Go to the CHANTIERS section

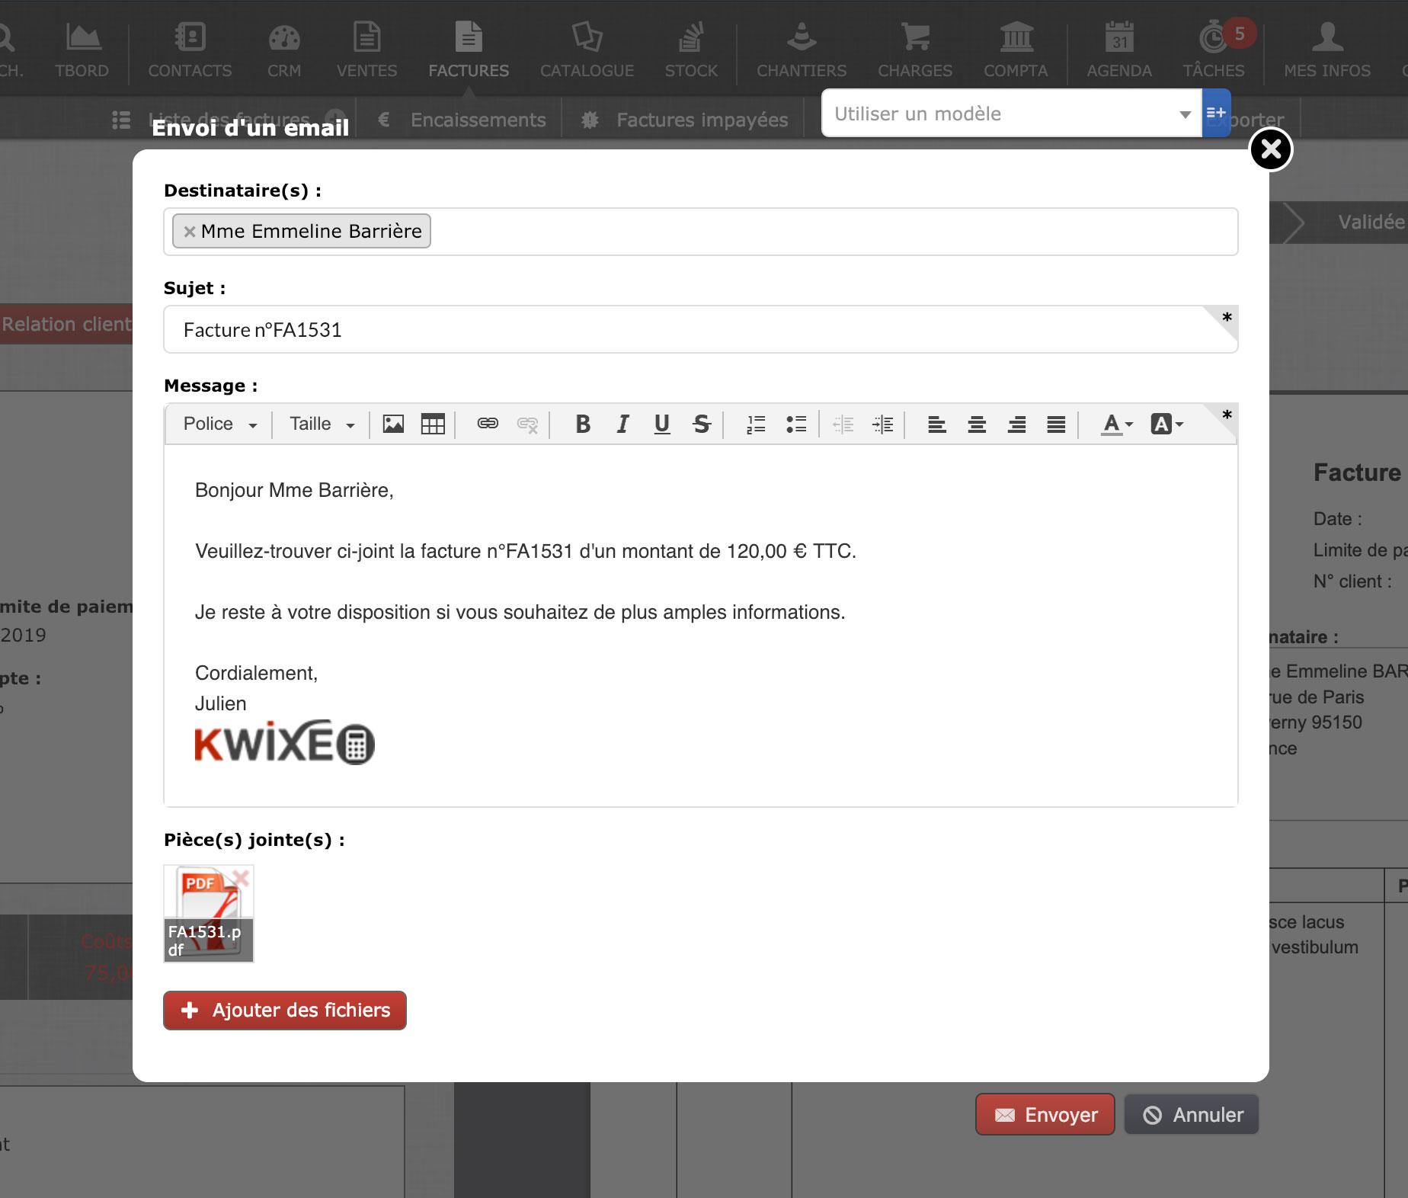802,50
